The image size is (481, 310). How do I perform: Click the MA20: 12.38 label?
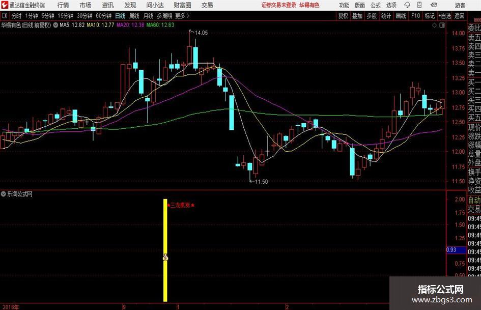click(x=130, y=25)
